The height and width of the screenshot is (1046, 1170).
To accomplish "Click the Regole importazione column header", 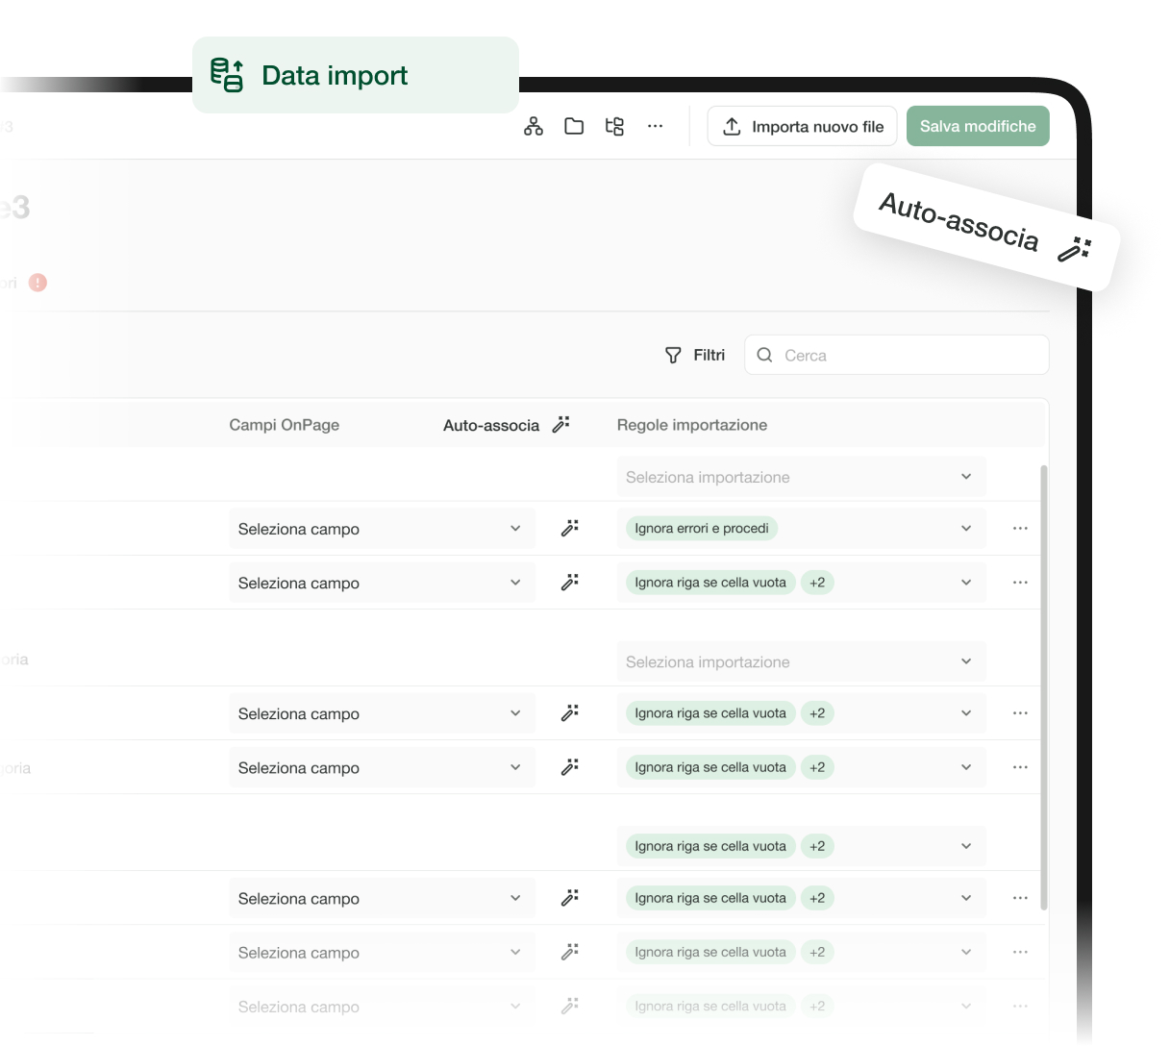I will (691, 425).
